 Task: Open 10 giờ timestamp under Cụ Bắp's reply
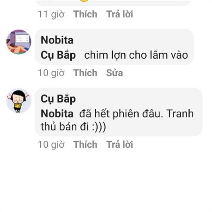pyautogui.click(x=51, y=145)
